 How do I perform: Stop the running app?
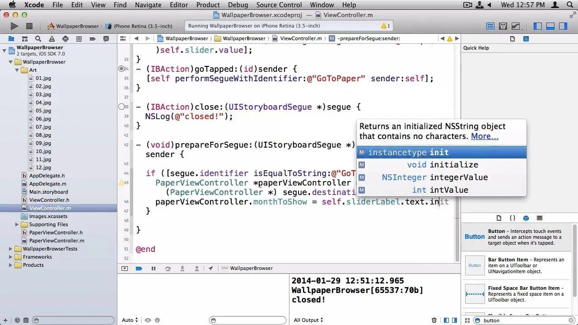pos(29,26)
